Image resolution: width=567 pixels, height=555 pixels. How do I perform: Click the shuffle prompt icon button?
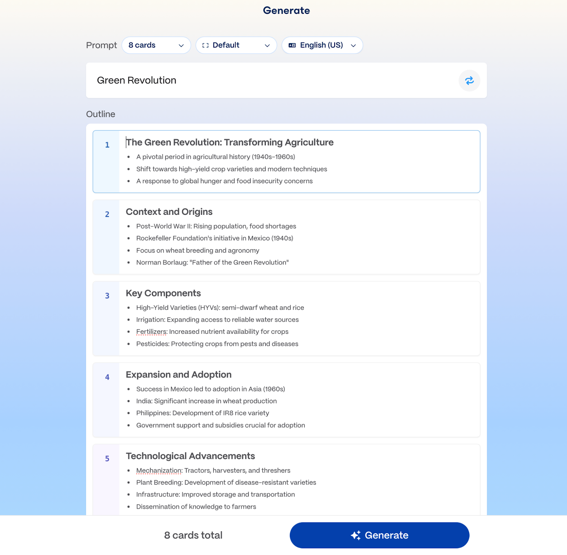(x=469, y=81)
